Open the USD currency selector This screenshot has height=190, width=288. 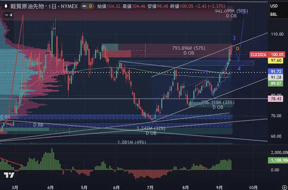274,6
